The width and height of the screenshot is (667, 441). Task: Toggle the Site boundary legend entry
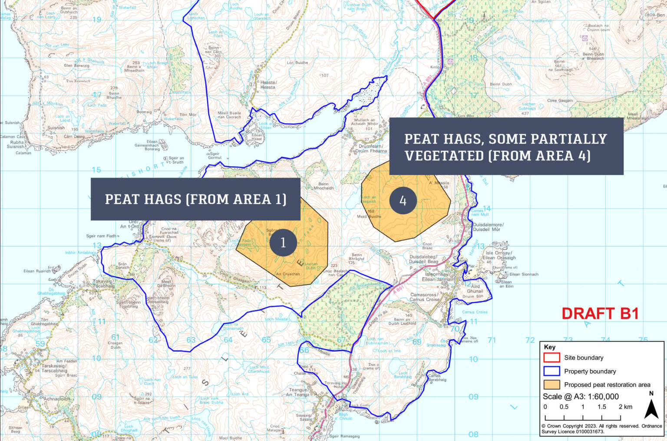click(x=584, y=358)
